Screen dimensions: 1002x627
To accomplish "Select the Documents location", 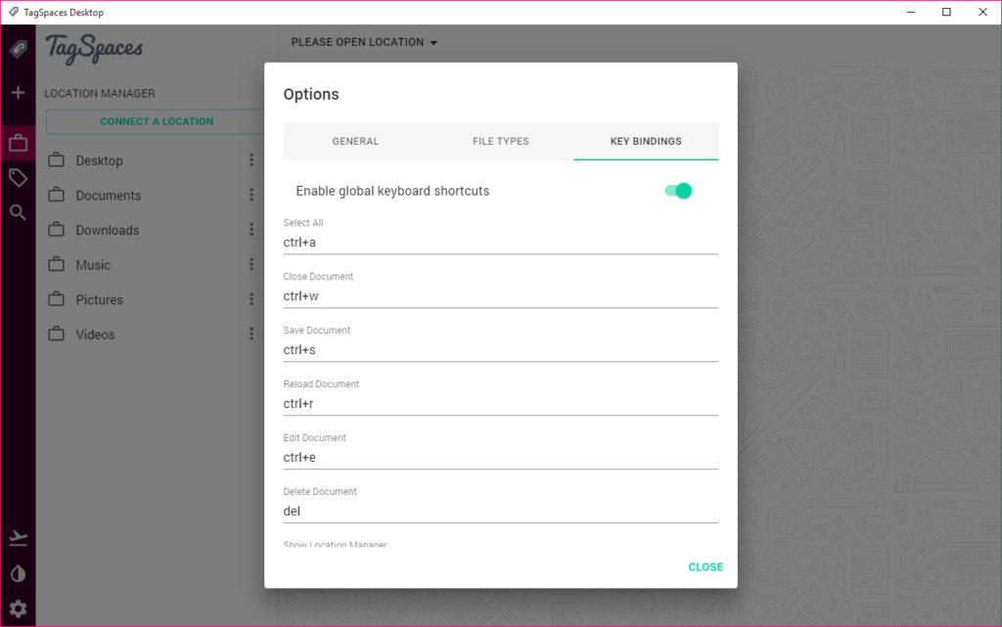I will [108, 196].
